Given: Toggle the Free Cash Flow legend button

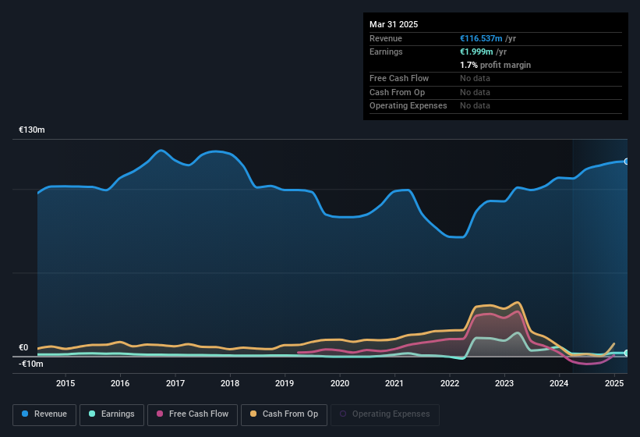Looking at the screenshot, I should coord(193,414).
